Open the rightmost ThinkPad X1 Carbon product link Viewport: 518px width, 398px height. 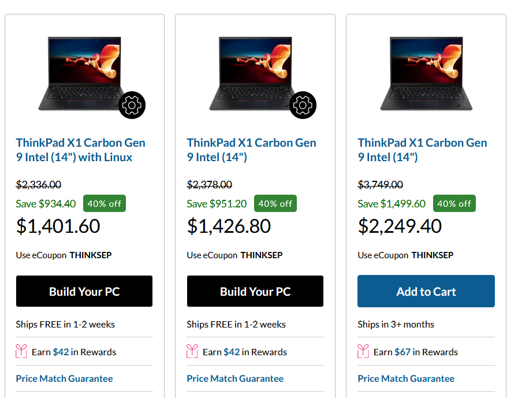422,150
